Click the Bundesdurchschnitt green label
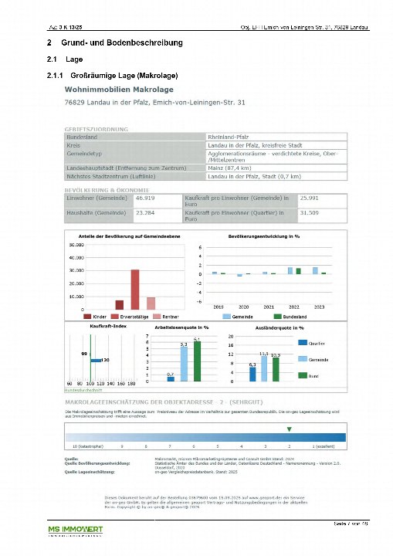 (x=83, y=390)
